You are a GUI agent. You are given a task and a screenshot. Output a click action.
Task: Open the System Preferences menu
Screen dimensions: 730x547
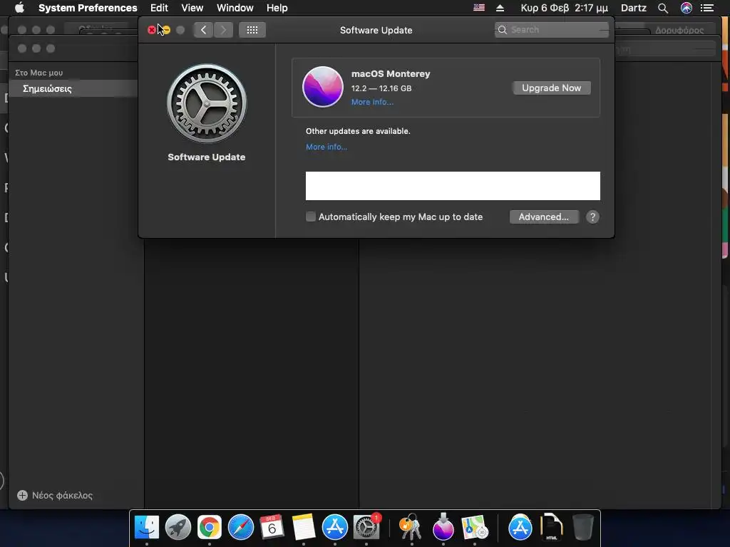pos(88,8)
